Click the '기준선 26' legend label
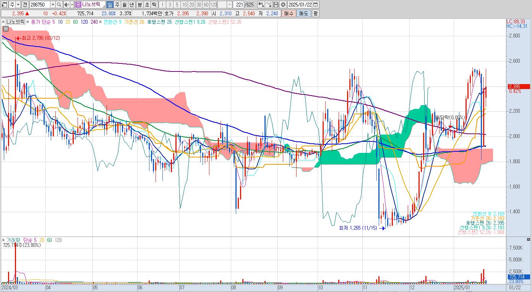The image size is (532, 292). pos(134,22)
